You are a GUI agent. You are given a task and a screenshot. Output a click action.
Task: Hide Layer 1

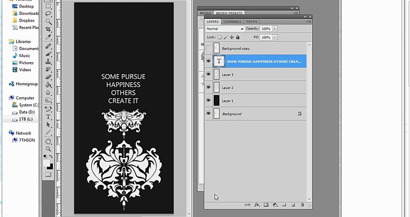[208, 101]
